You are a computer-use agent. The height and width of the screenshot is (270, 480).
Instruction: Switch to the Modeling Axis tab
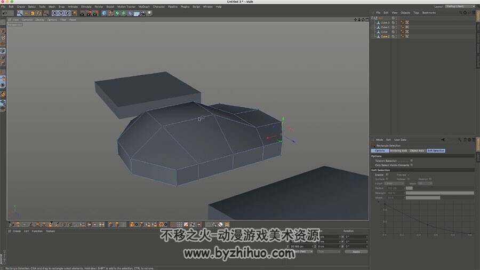398,150
